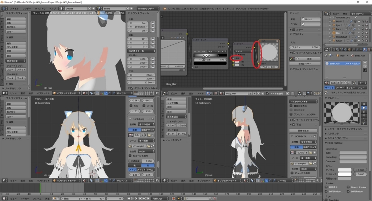Image resolution: width=372 pixels, height=201 pixels.
Task: Enable horizontal flip checkbox for background image
Action: pos(131,105)
